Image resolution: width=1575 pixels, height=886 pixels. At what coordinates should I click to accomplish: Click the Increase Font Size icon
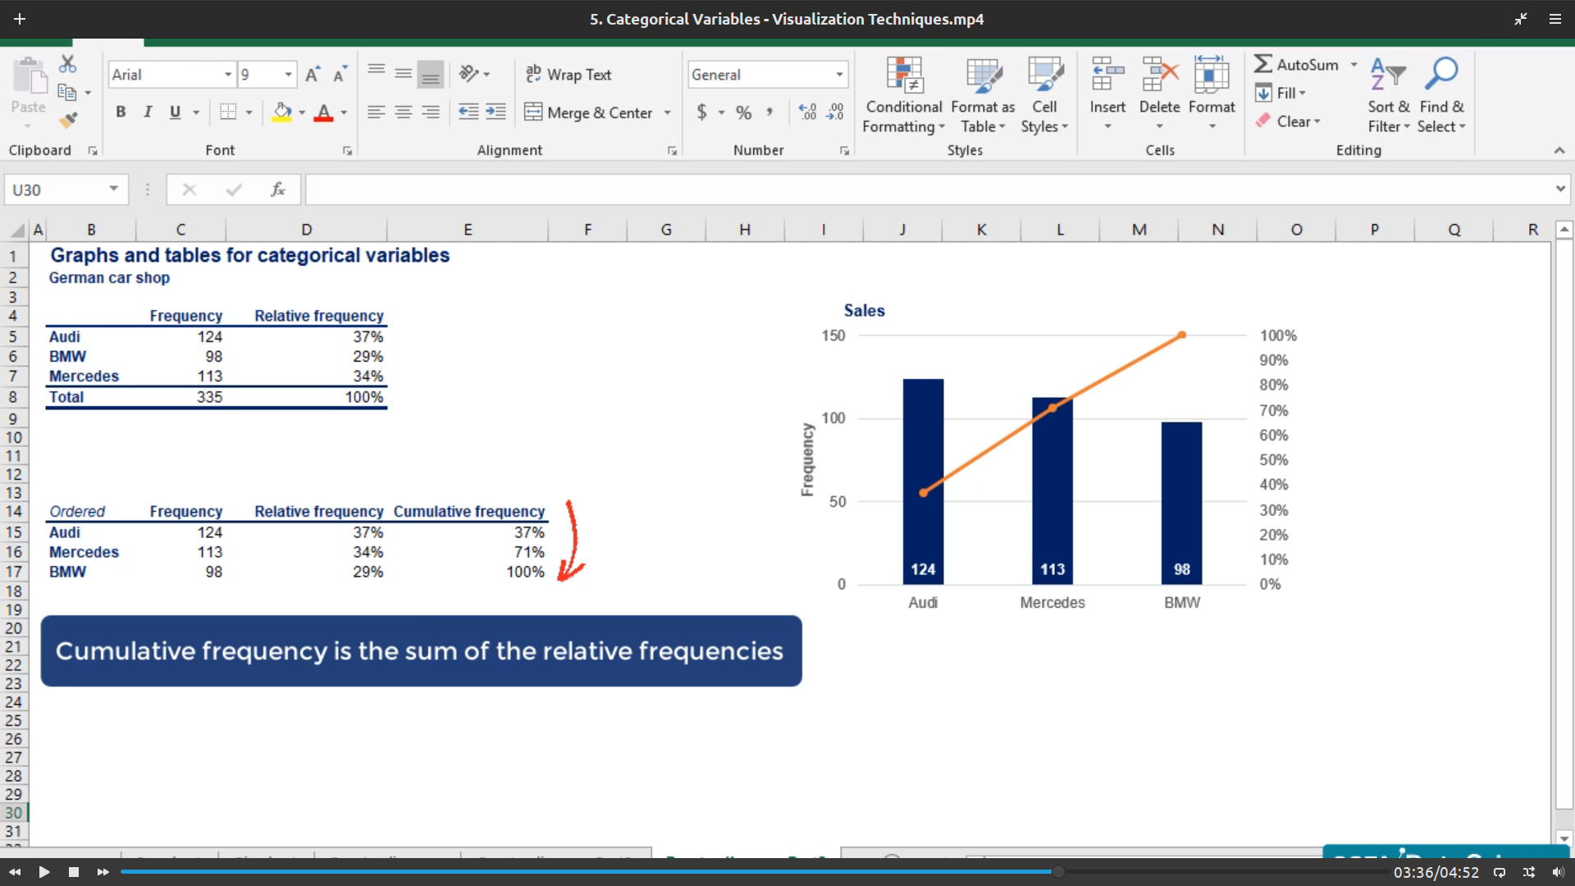tap(312, 75)
